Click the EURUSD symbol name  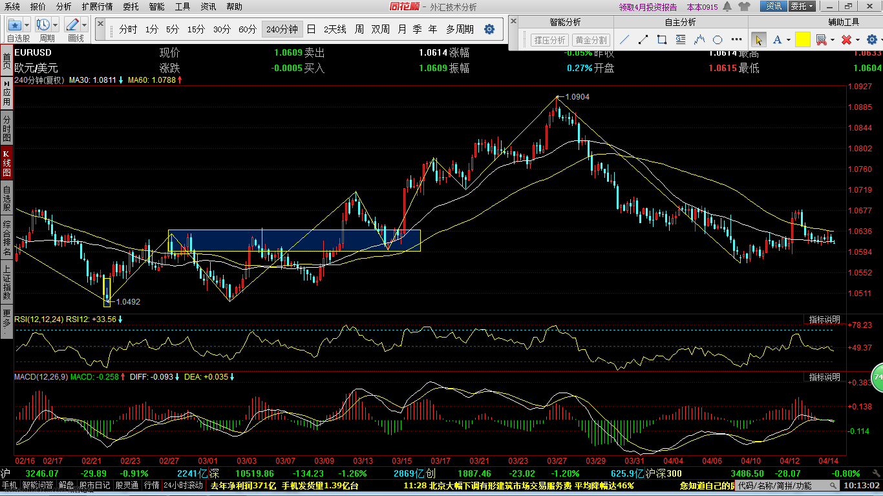point(33,52)
